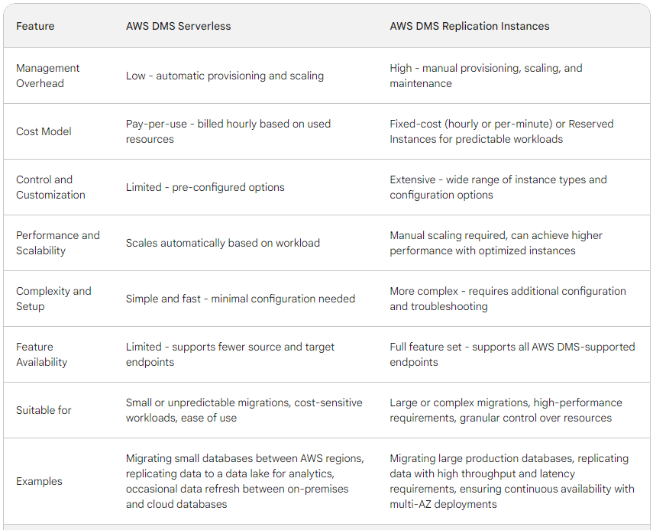
Task: Select the Complexity and Setup row label
Action: (x=53, y=299)
